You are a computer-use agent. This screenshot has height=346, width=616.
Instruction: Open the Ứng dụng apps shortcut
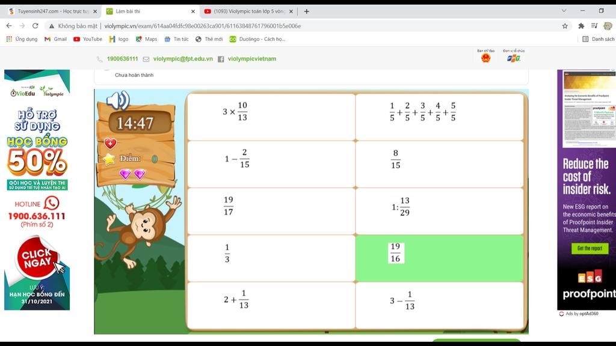(22, 39)
